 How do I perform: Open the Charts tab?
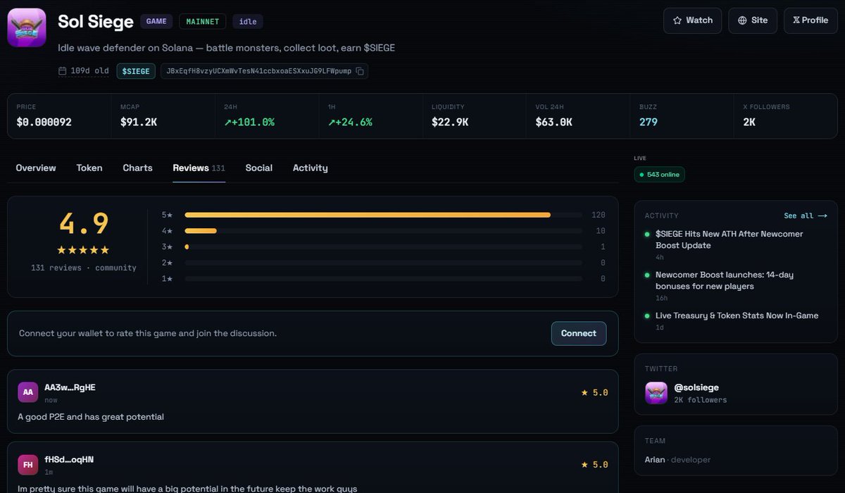(137, 168)
